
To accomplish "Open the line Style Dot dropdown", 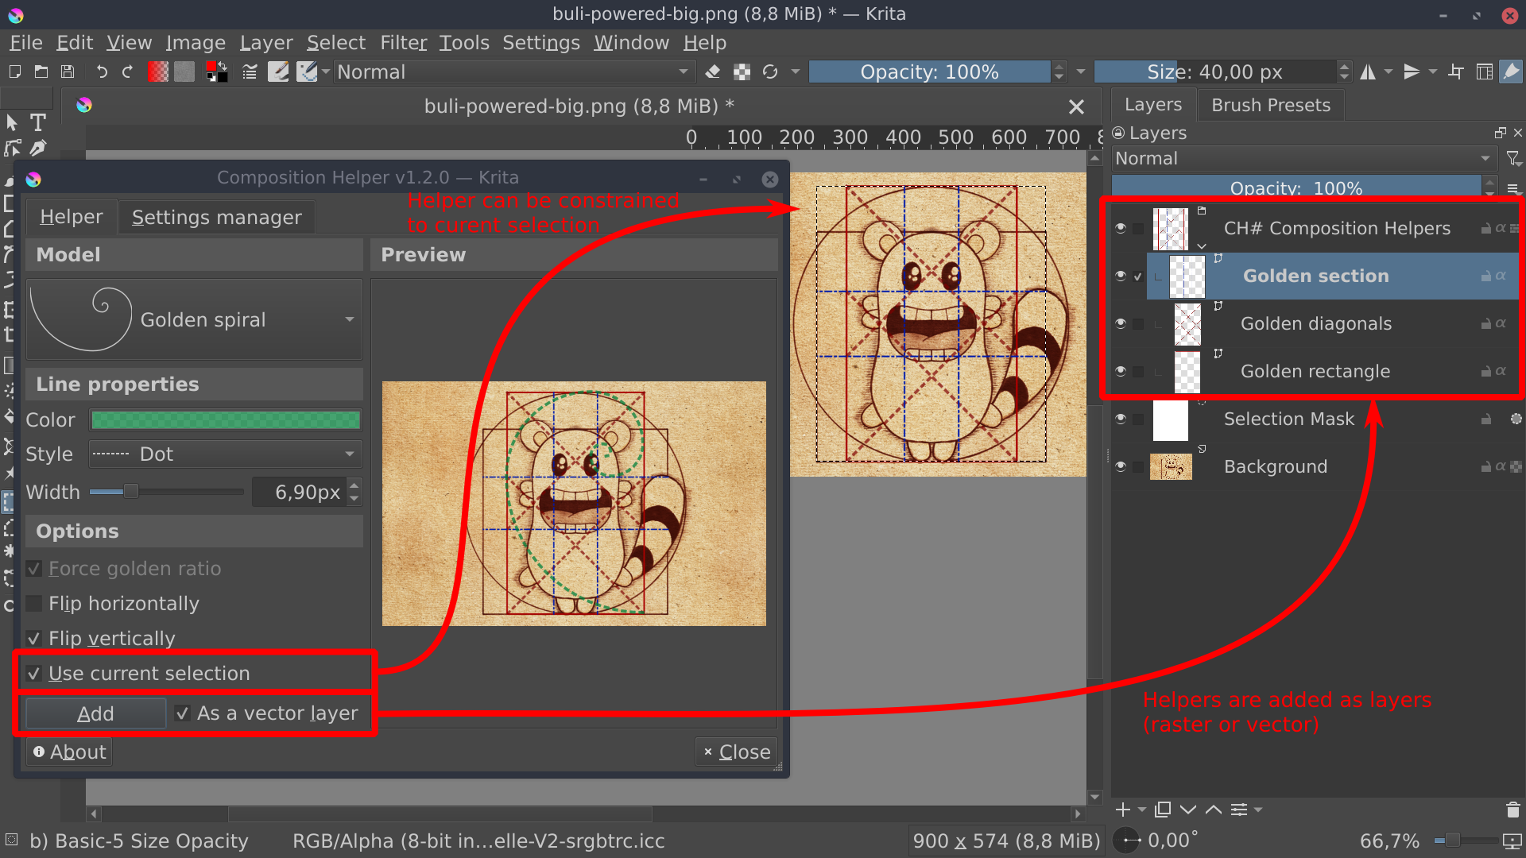I will click(x=225, y=454).
